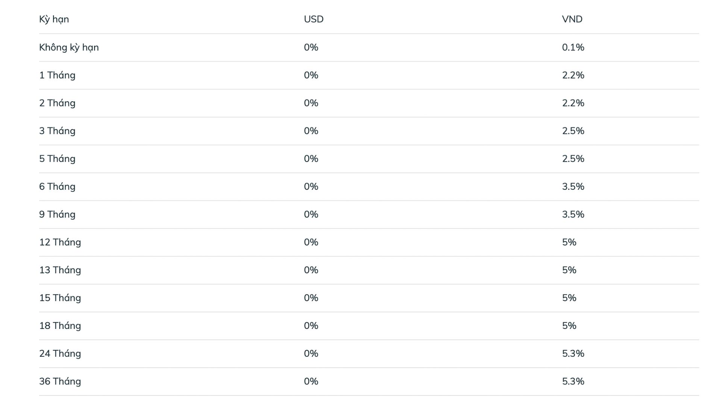Screen dimensions: 722x406
Task: Click the 0.1% VND rate for Không kỳ hạn
Action: pyautogui.click(x=573, y=47)
